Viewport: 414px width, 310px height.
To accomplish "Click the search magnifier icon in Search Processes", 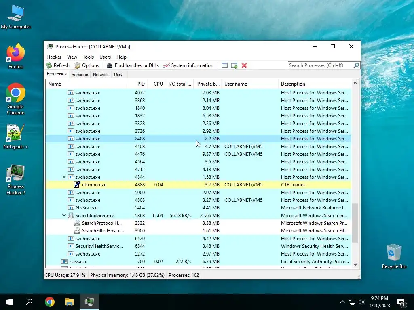I will [x=356, y=65].
